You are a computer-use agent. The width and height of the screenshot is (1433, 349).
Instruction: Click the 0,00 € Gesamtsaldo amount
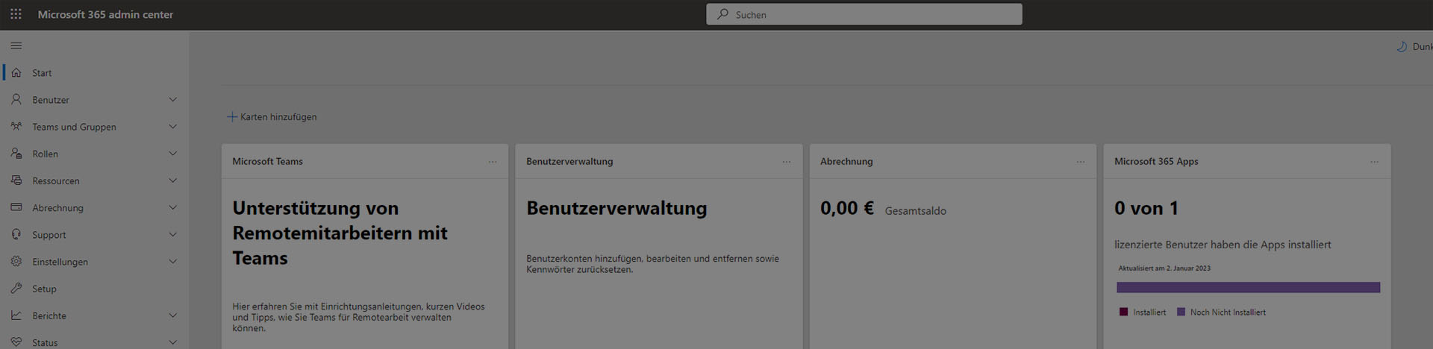(847, 208)
